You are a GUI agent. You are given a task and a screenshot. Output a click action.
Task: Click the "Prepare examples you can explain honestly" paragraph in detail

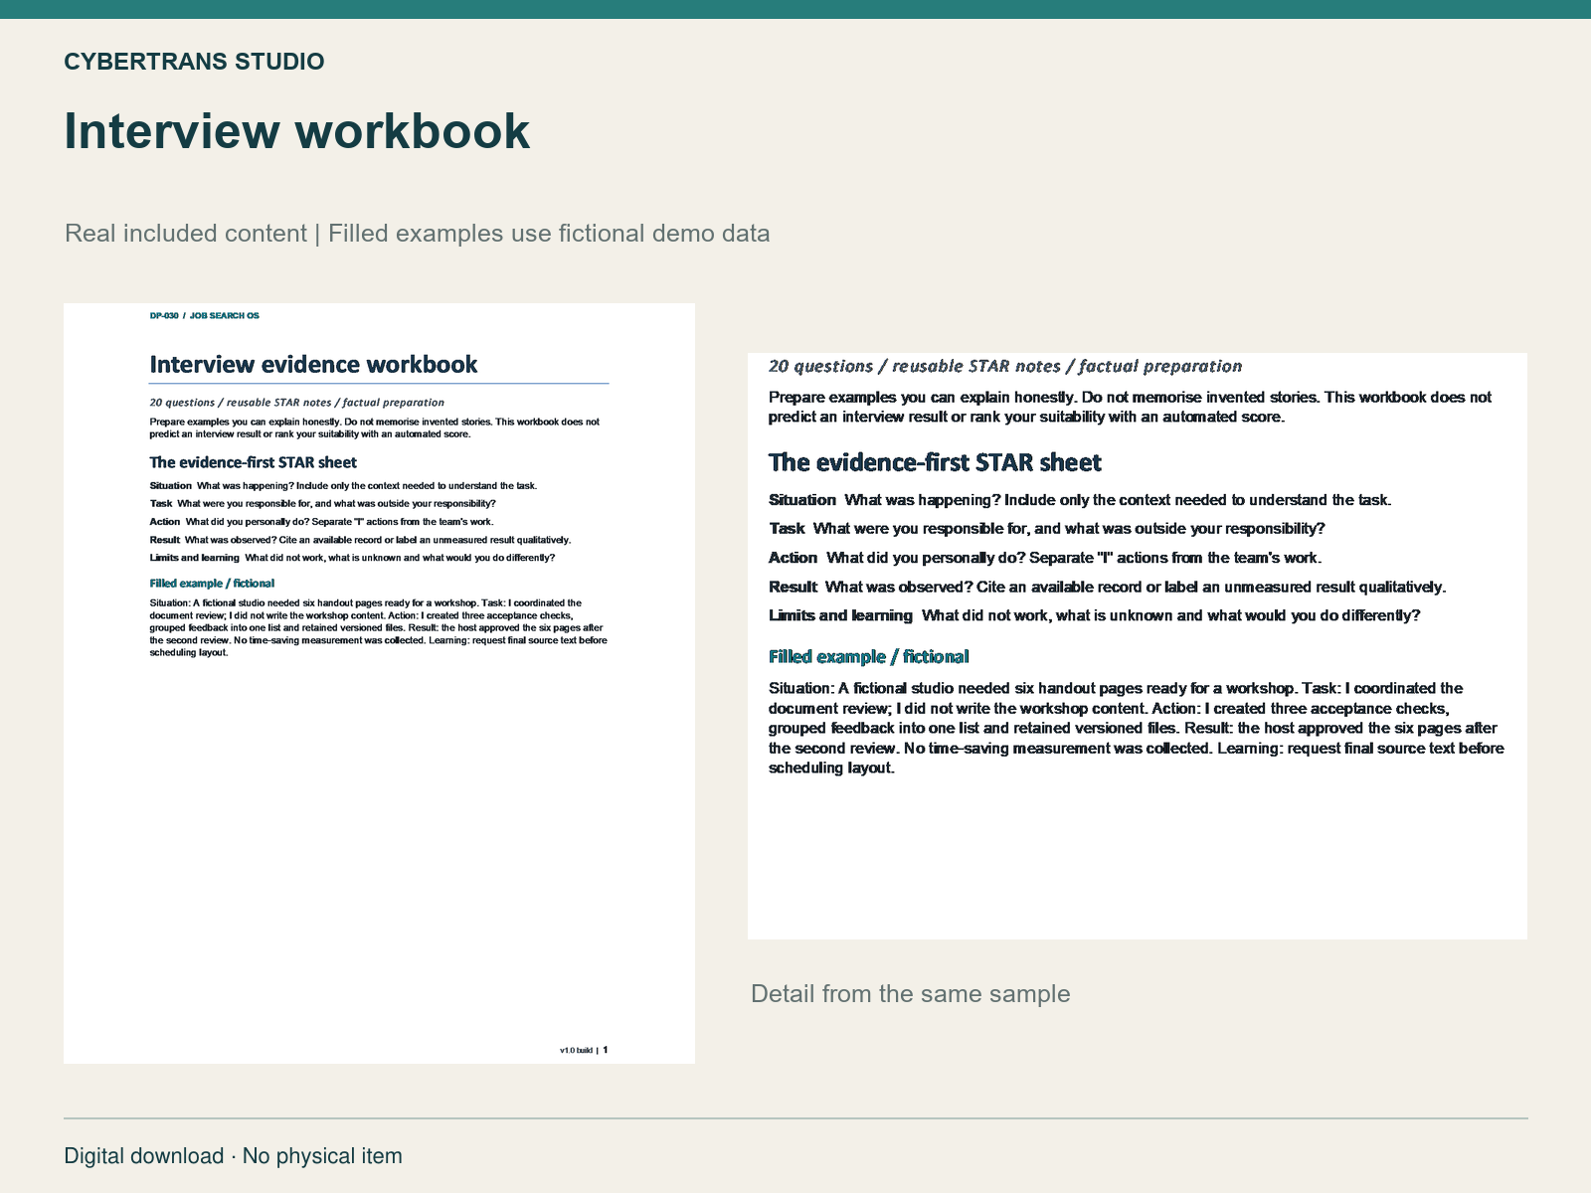(x=1130, y=407)
